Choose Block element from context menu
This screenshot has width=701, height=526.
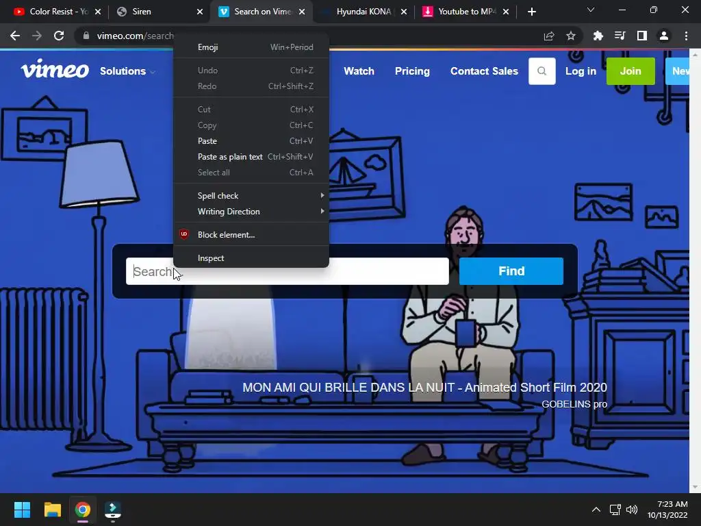click(x=251, y=234)
